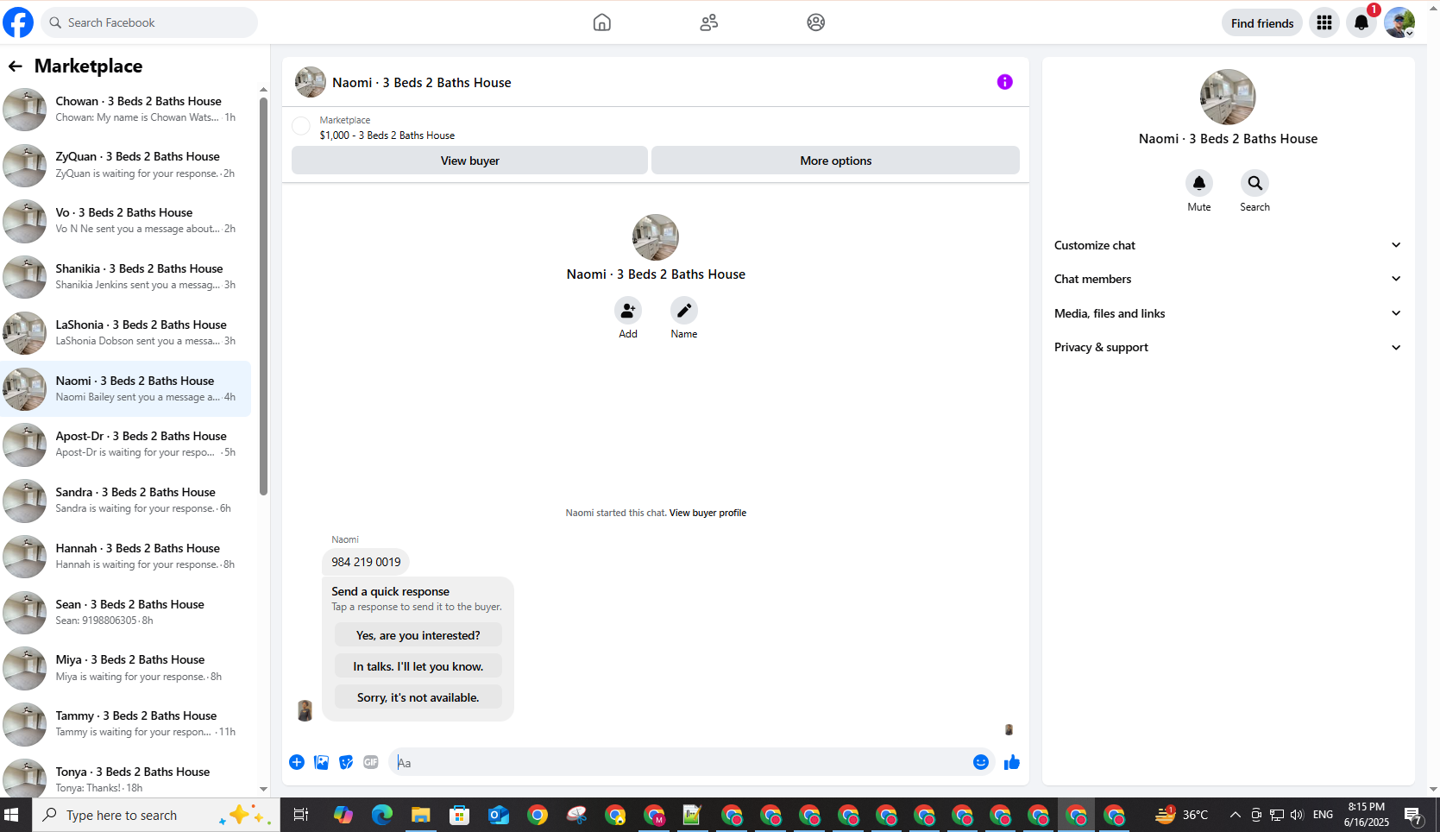The height and width of the screenshot is (832, 1440).
Task: Open the Facebook home logo
Action: click(18, 22)
